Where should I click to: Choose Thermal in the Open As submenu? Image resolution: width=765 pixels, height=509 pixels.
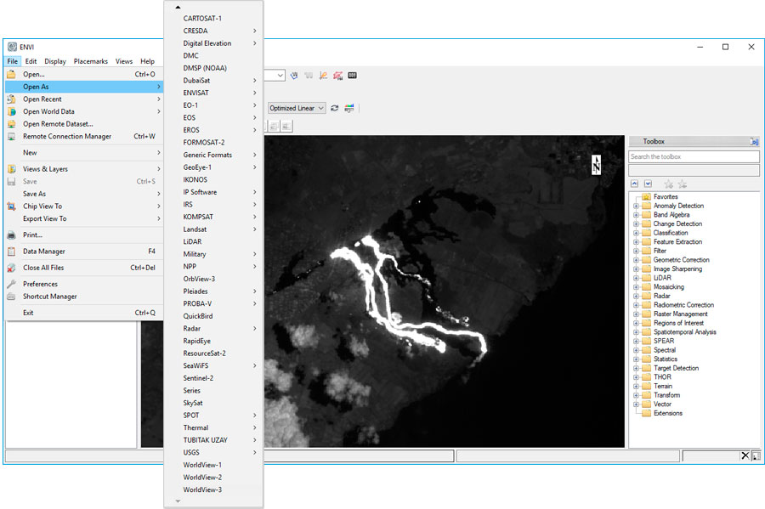pyautogui.click(x=213, y=428)
